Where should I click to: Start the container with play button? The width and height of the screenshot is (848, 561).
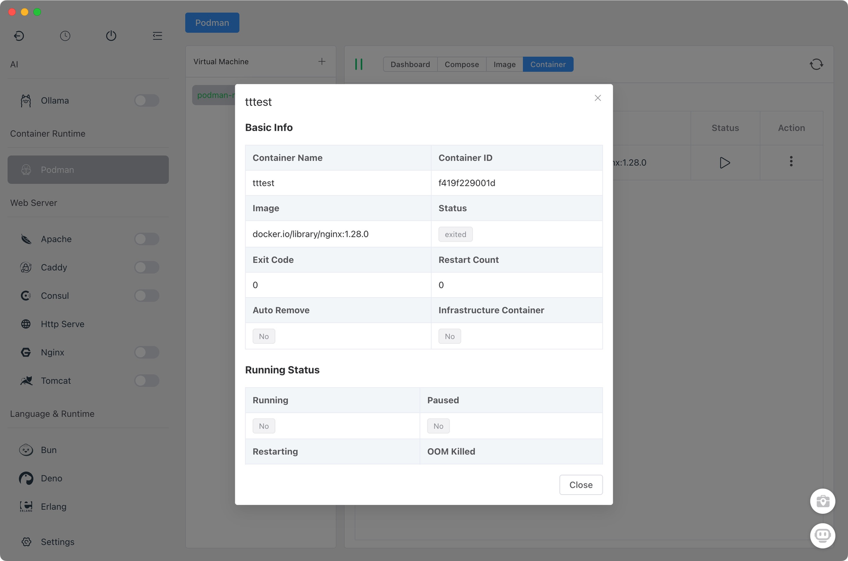[725, 163]
